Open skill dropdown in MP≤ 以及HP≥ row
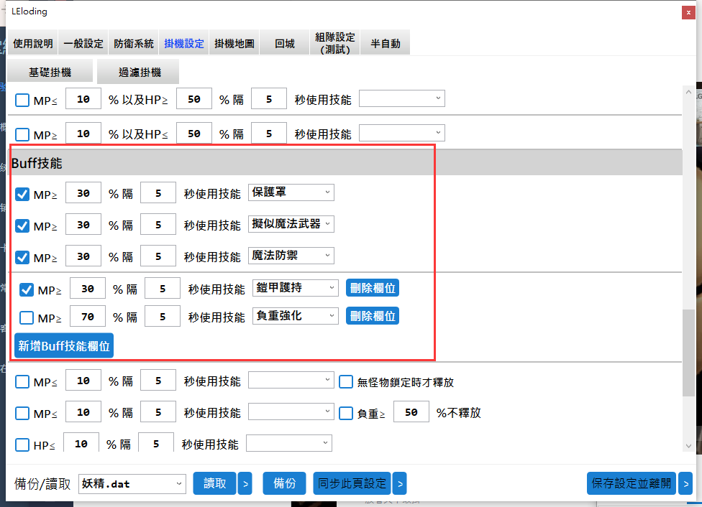Viewport: 702px width, 507px height. pos(401,98)
